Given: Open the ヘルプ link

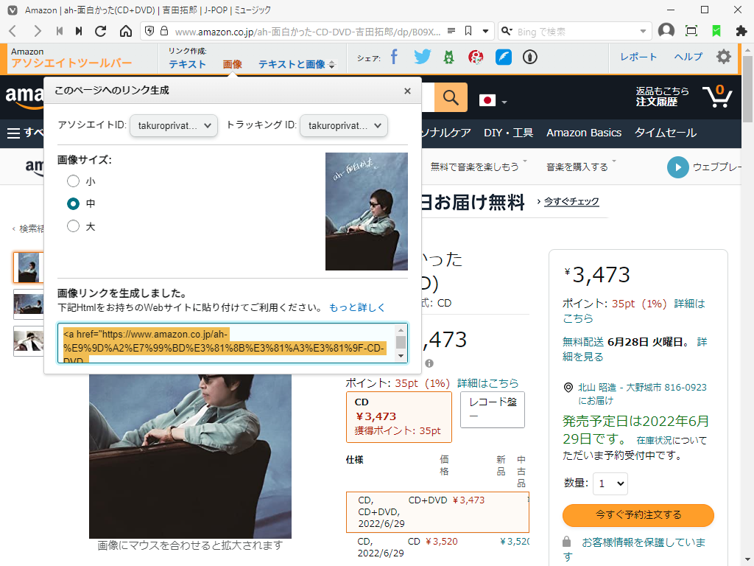Looking at the screenshot, I should tap(688, 57).
